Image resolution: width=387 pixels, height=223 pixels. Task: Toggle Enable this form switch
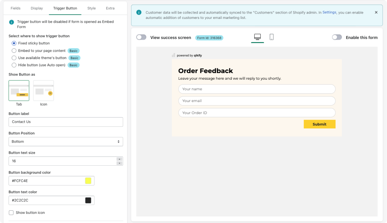click(x=337, y=37)
